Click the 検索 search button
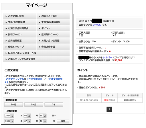Viewport: 146px width, 128px height. 63,121
